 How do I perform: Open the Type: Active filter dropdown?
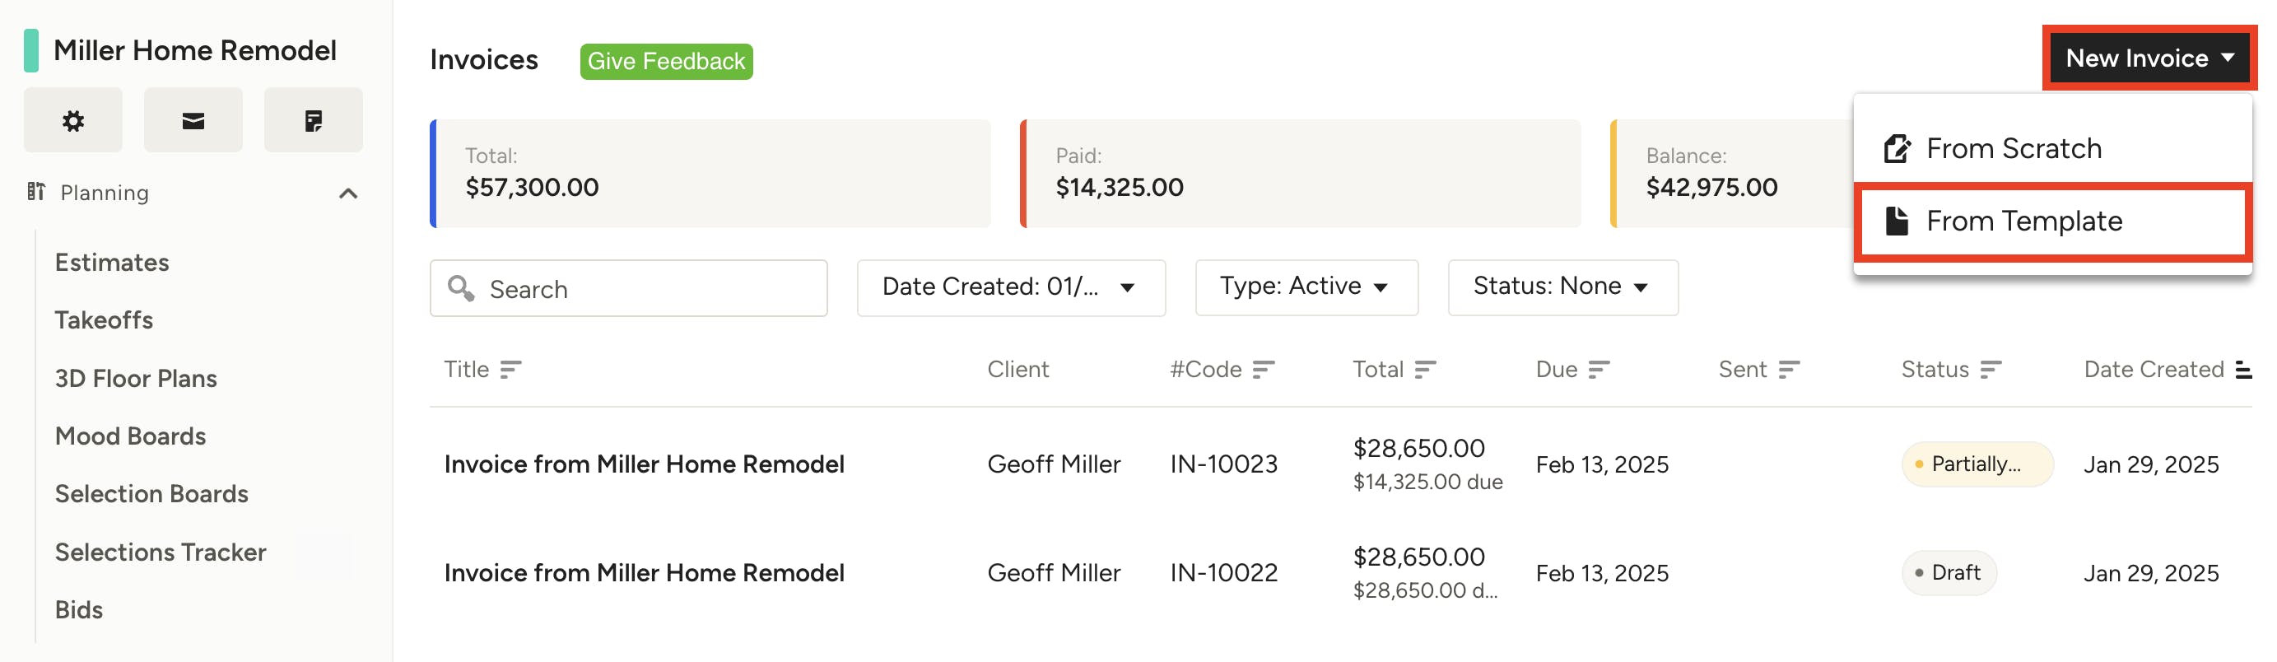point(1306,287)
